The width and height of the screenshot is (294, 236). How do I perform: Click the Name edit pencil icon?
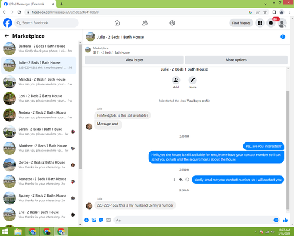tap(192, 80)
